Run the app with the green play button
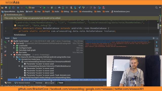This screenshot has width=162, height=91. click(45, 8)
